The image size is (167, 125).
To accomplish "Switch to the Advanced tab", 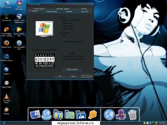I will coord(85,11).
